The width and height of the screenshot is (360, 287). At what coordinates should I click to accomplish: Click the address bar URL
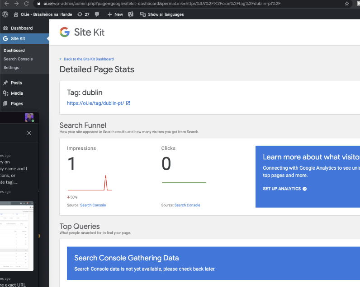point(162,4)
